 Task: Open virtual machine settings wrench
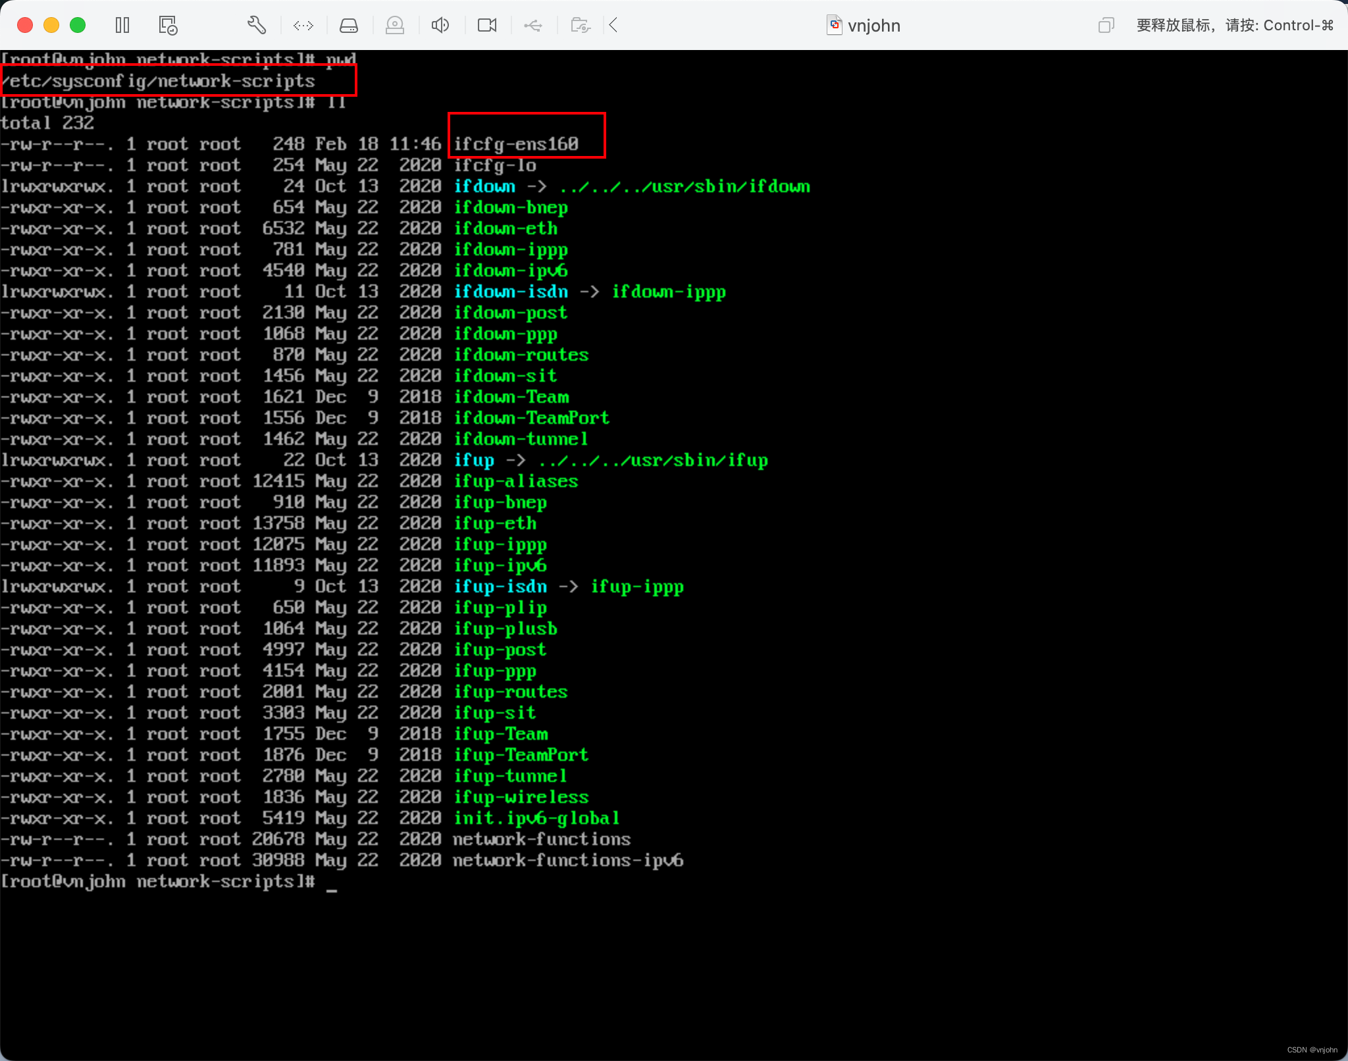point(257,26)
